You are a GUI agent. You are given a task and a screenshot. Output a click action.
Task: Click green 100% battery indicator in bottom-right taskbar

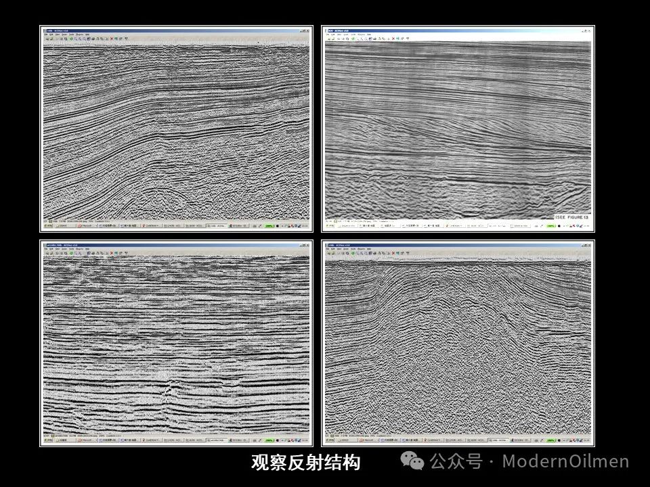[x=550, y=440]
